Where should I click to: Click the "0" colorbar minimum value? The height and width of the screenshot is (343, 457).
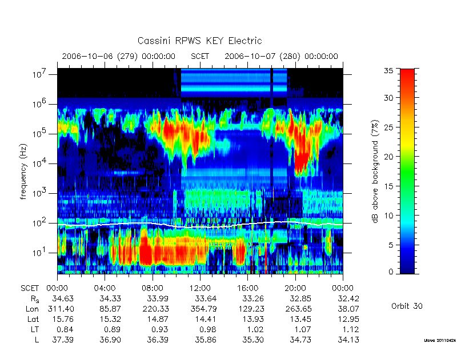391,272
